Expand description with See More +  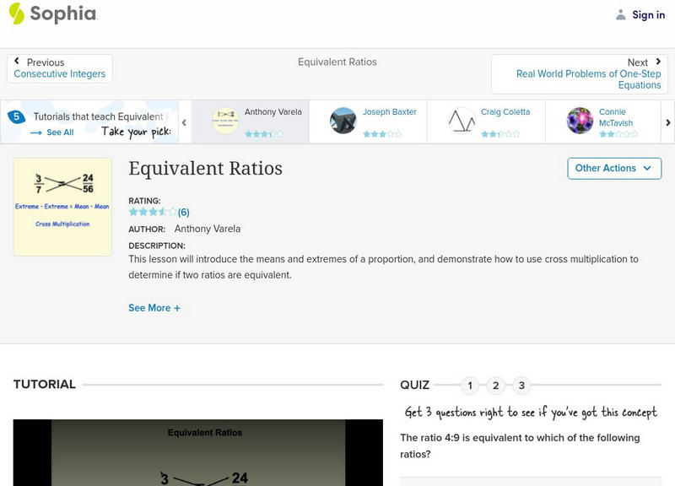click(x=154, y=308)
